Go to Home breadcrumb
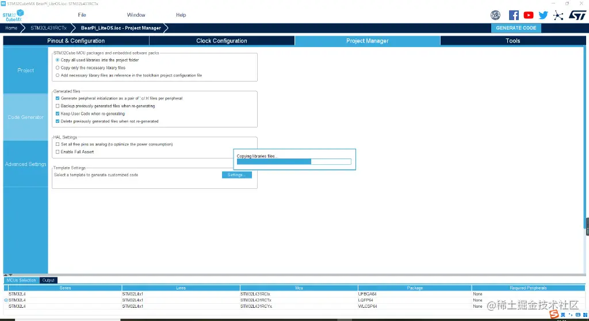The image size is (589, 321). (x=12, y=28)
